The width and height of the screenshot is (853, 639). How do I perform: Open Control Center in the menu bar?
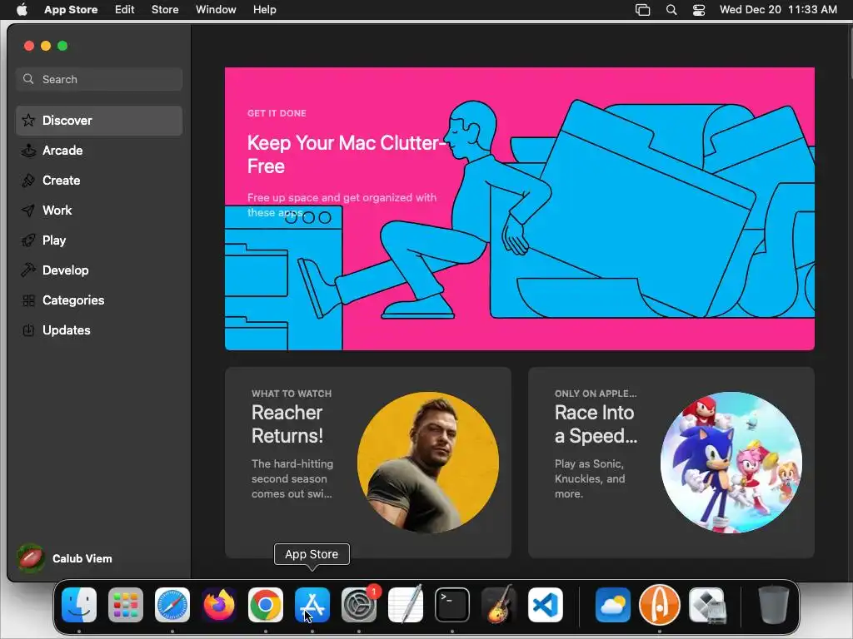[699, 10]
